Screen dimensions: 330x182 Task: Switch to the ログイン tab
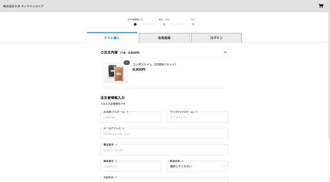click(216, 38)
